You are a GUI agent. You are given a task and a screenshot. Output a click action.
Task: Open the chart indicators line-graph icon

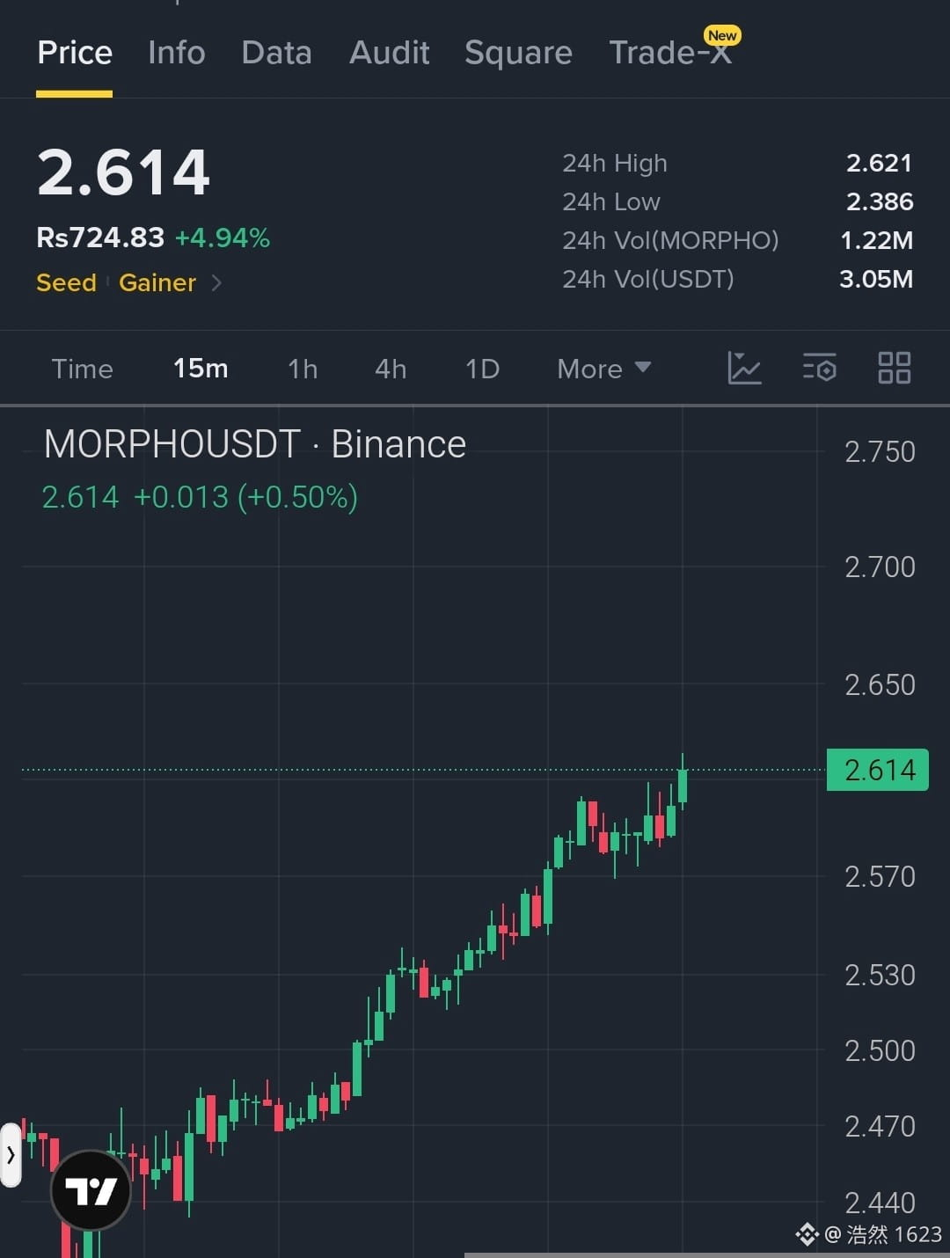click(744, 368)
